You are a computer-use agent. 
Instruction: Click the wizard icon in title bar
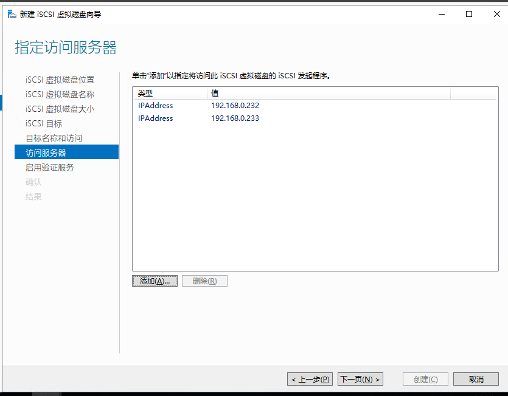point(12,14)
